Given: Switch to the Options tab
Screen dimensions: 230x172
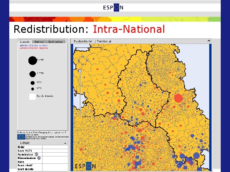Looking at the screenshot, I should pyautogui.click(x=39, y=42).
